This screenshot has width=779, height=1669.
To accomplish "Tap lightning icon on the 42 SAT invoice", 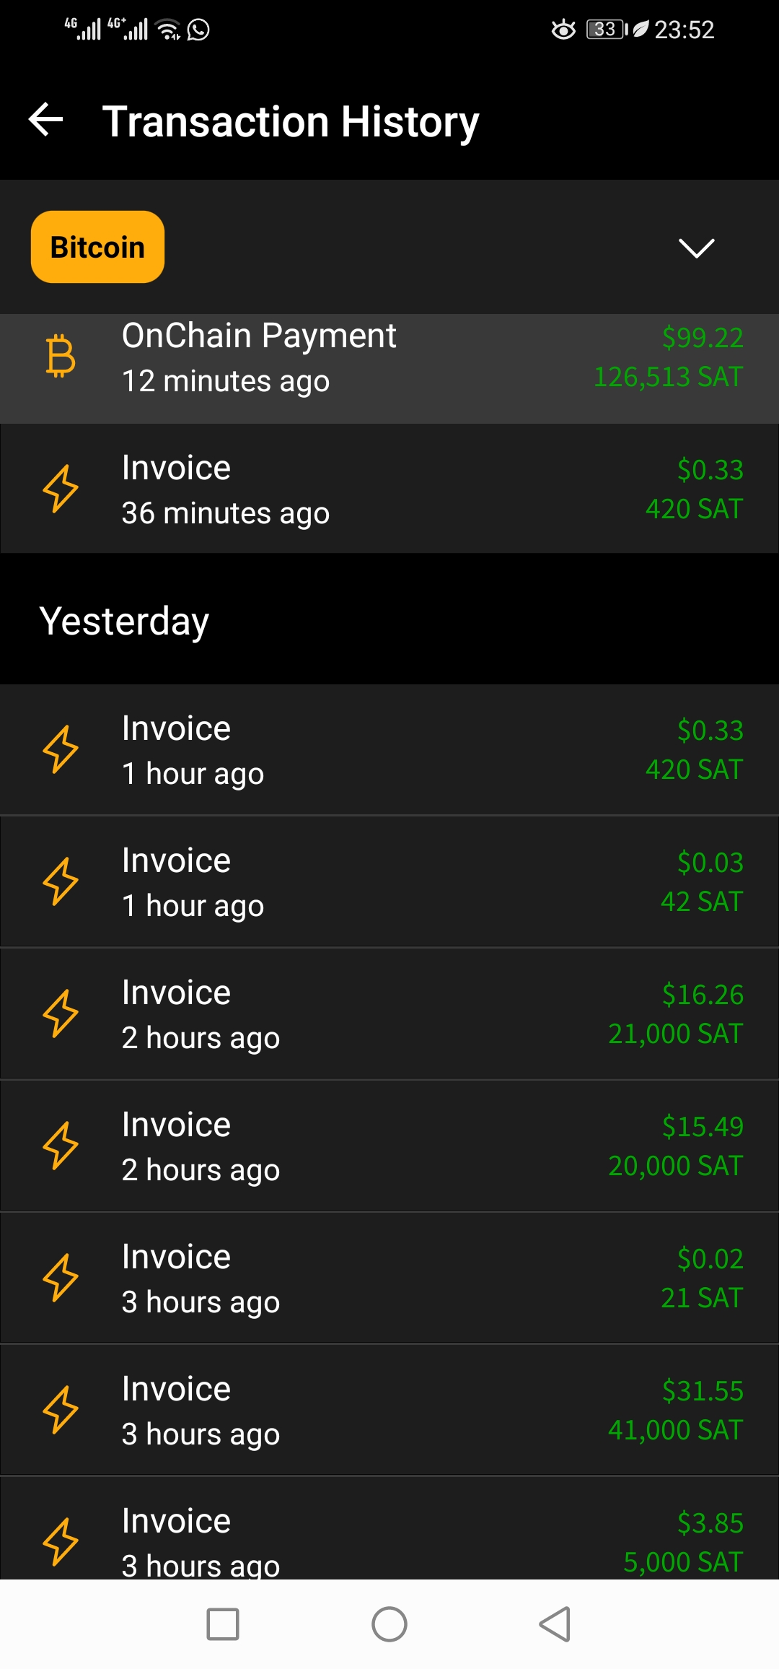I will coord(61,881).
